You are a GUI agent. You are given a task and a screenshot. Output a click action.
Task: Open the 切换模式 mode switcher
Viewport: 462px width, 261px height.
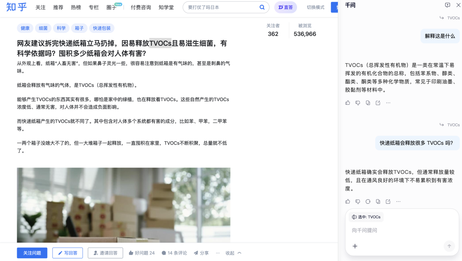click(x=315, y=7)
